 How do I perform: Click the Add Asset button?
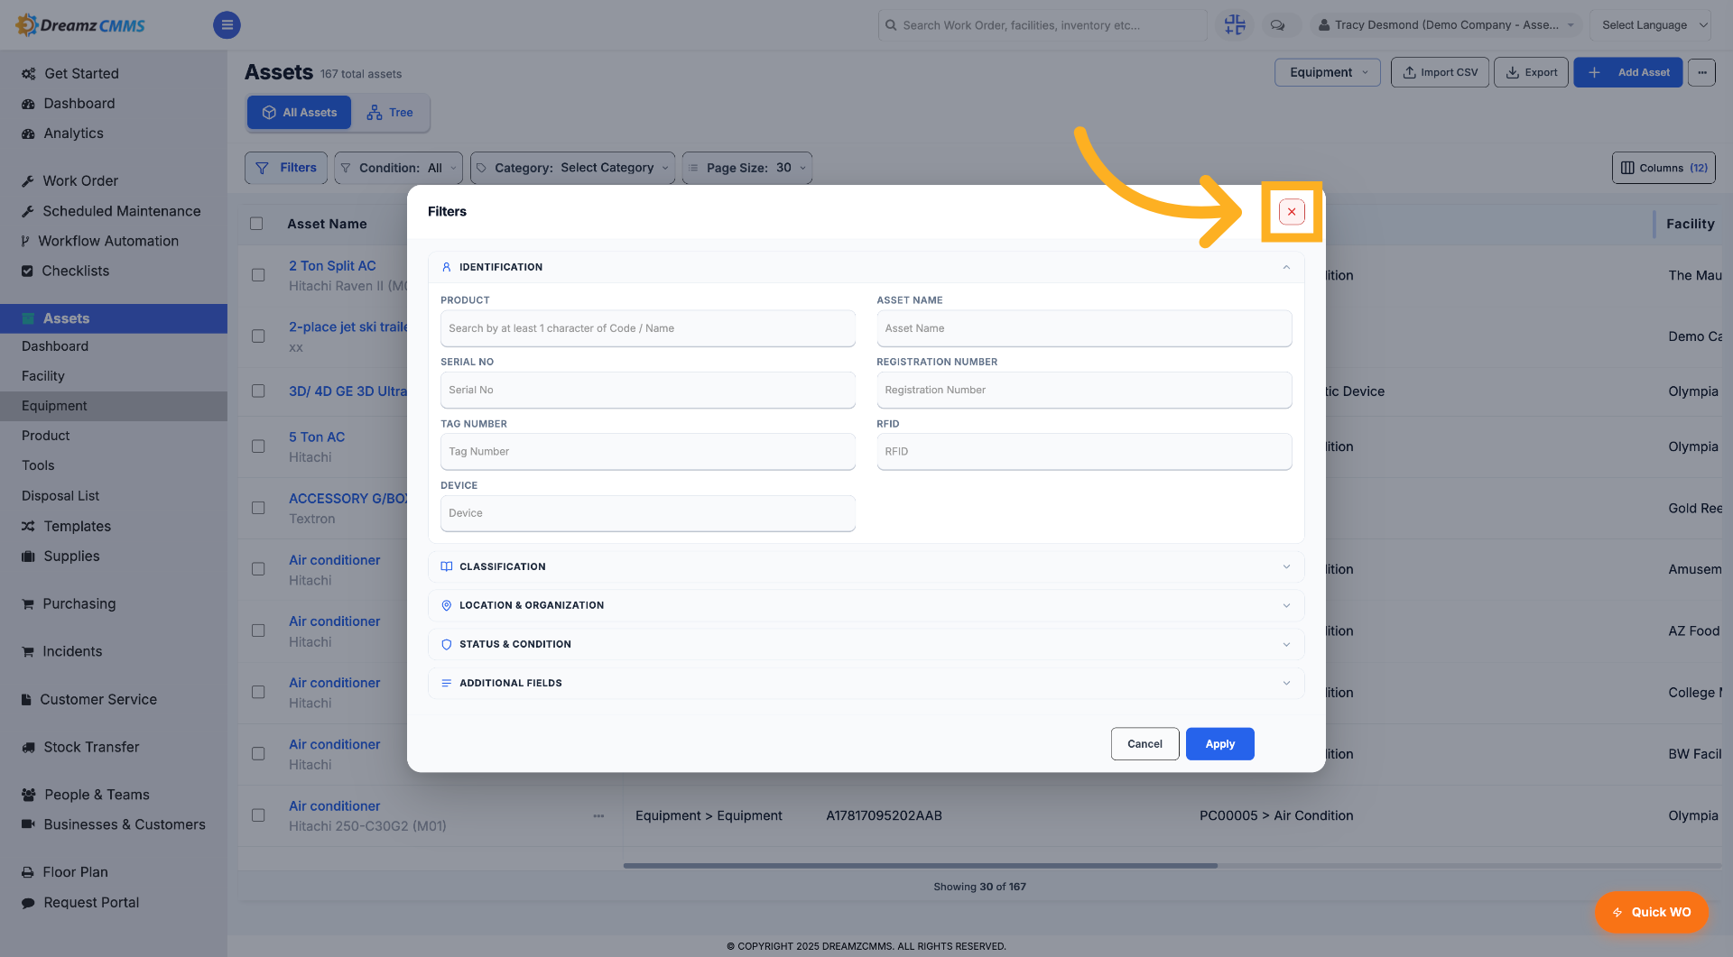point(1627,72)
